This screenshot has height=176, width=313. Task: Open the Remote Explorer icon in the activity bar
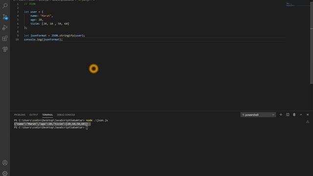[5, 49]
